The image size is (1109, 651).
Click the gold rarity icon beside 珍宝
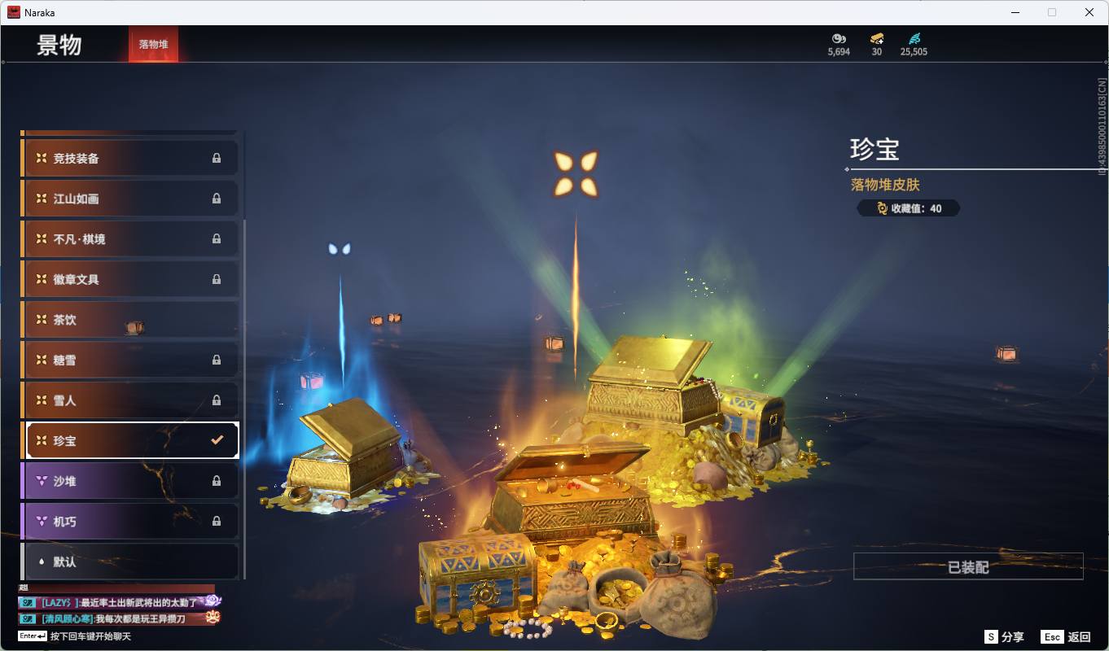click(x=42, y=440)
